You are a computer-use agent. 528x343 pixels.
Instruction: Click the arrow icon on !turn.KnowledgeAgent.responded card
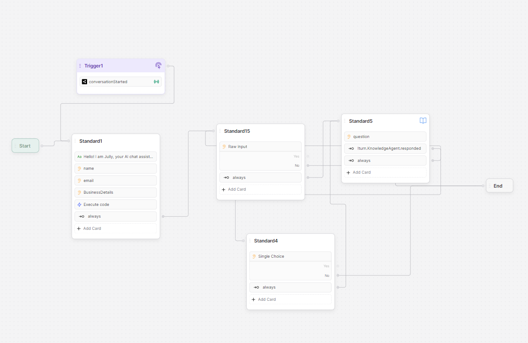click(x=351, y=148)
